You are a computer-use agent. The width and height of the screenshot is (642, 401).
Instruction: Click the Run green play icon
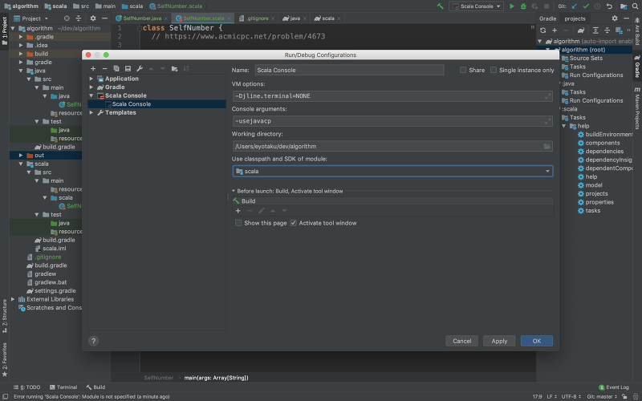coord(512,6)
